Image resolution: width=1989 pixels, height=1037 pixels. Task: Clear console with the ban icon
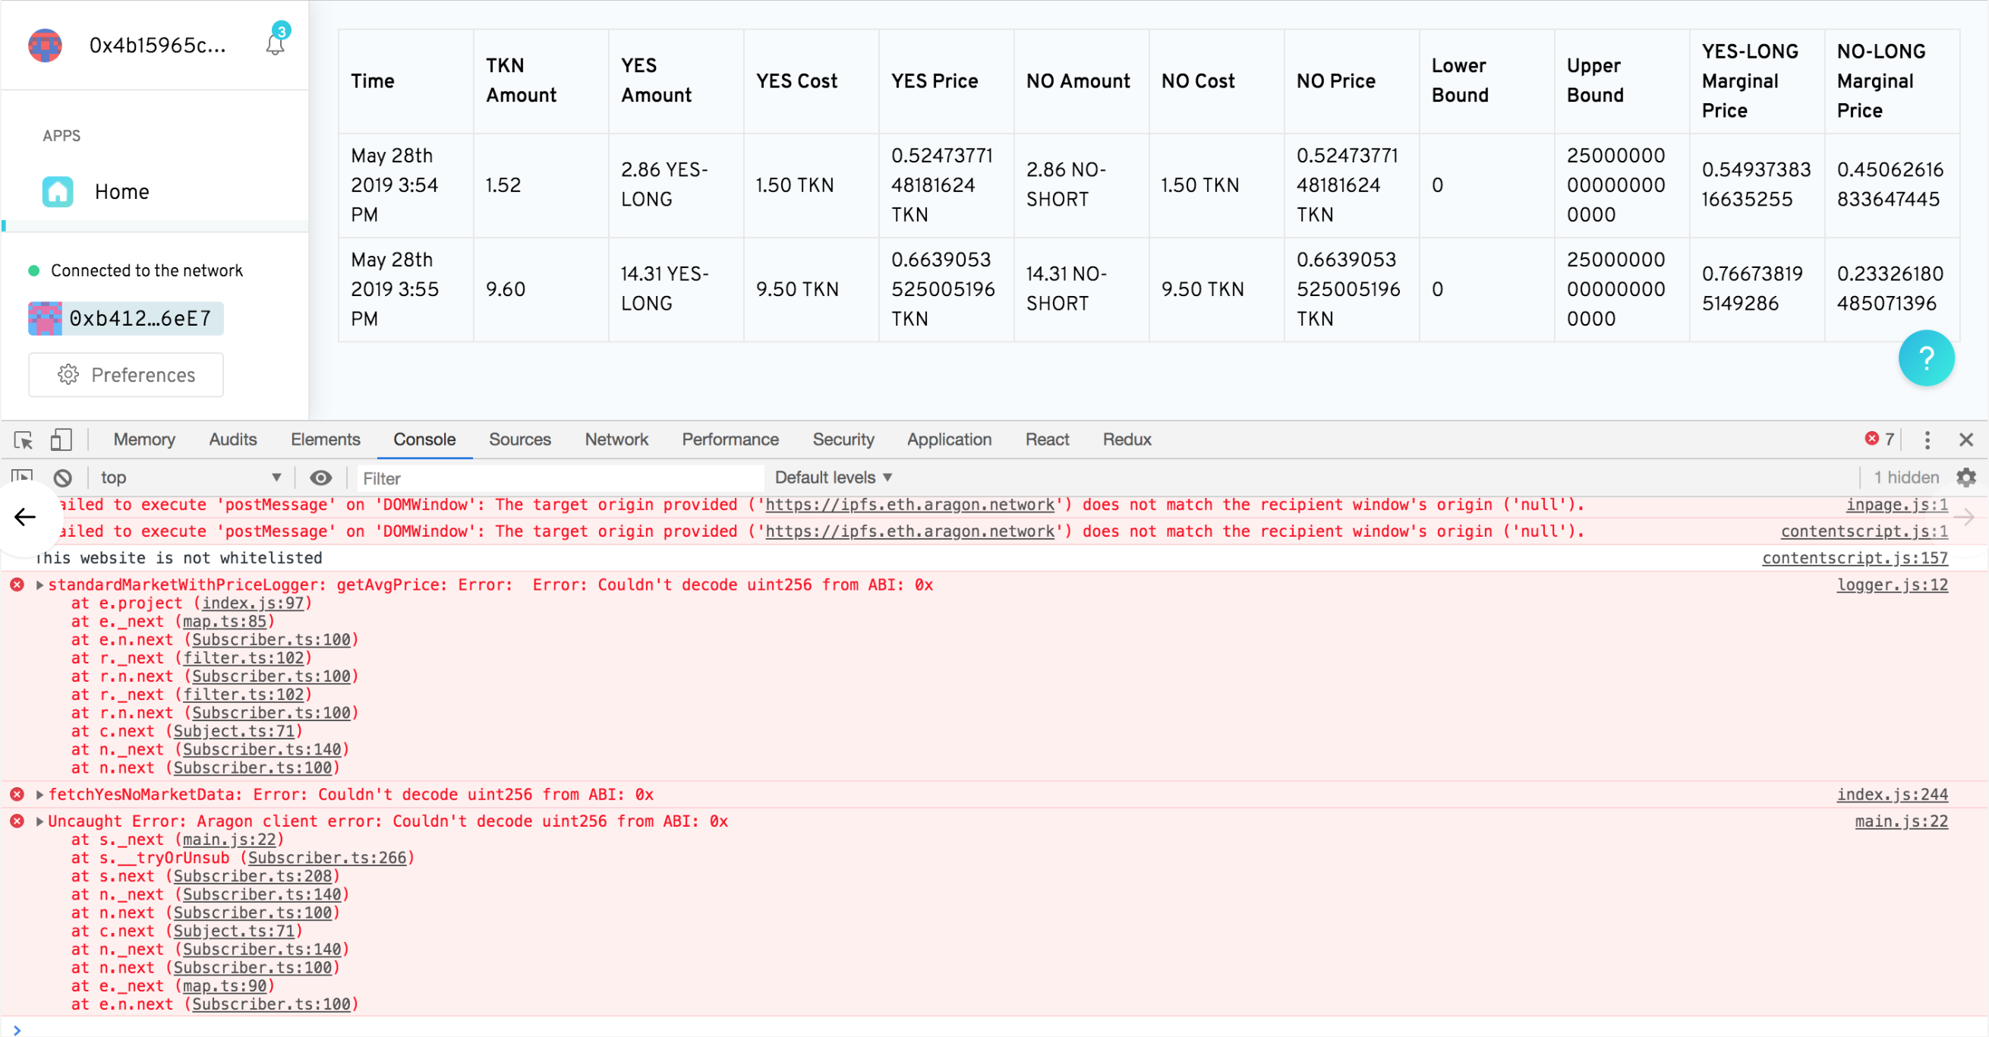point(63,478)
